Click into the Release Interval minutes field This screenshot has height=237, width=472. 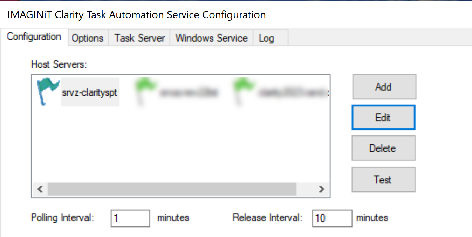click(x=332, y=218)
